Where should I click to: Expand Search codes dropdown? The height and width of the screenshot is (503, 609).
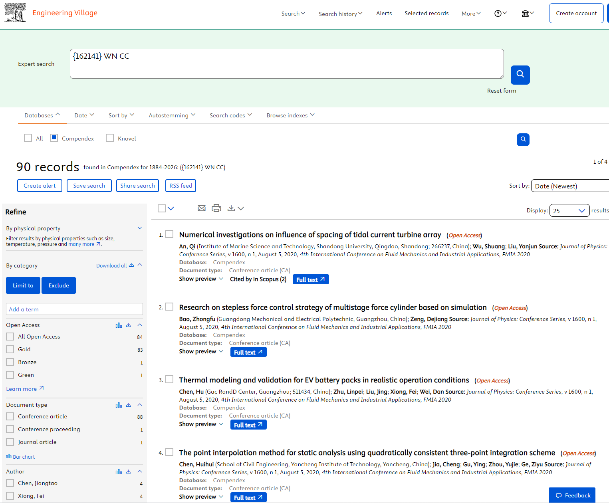(231, 115)
